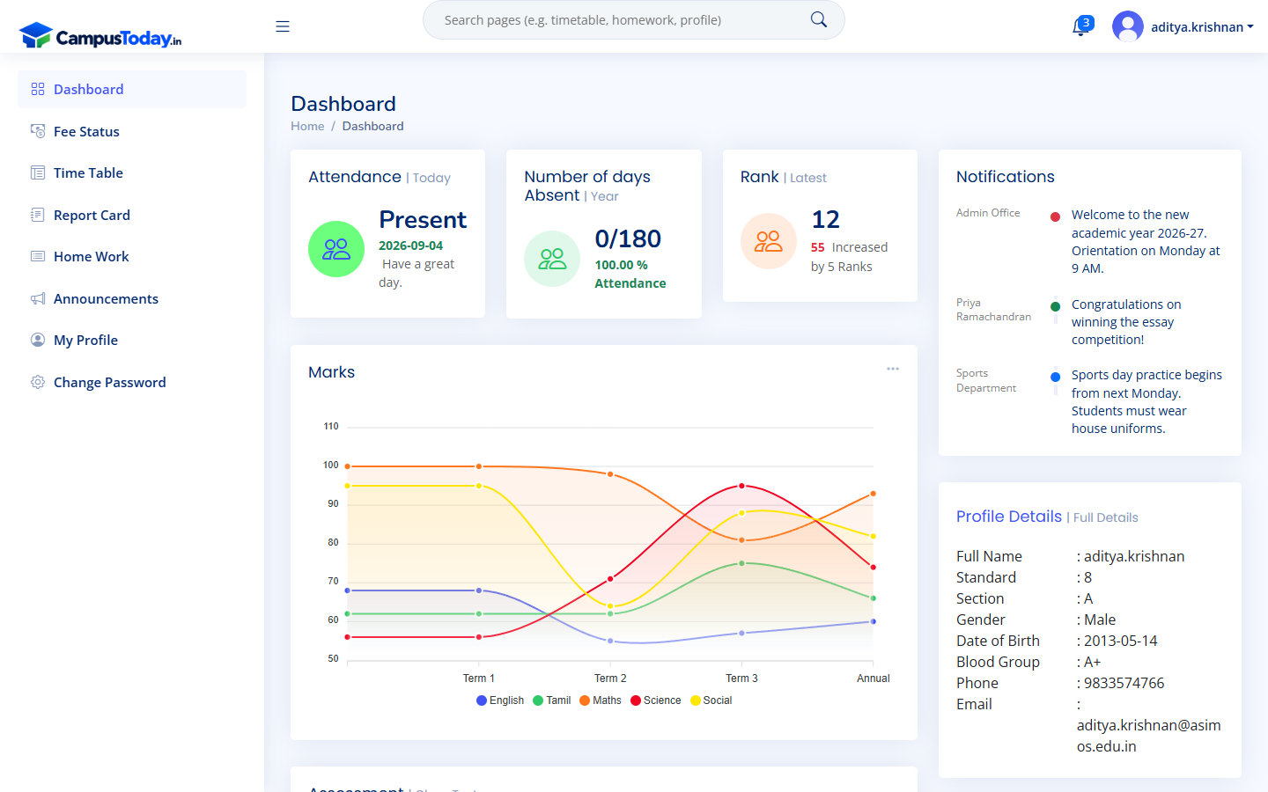Open the Time Table page

coord(132,172)
